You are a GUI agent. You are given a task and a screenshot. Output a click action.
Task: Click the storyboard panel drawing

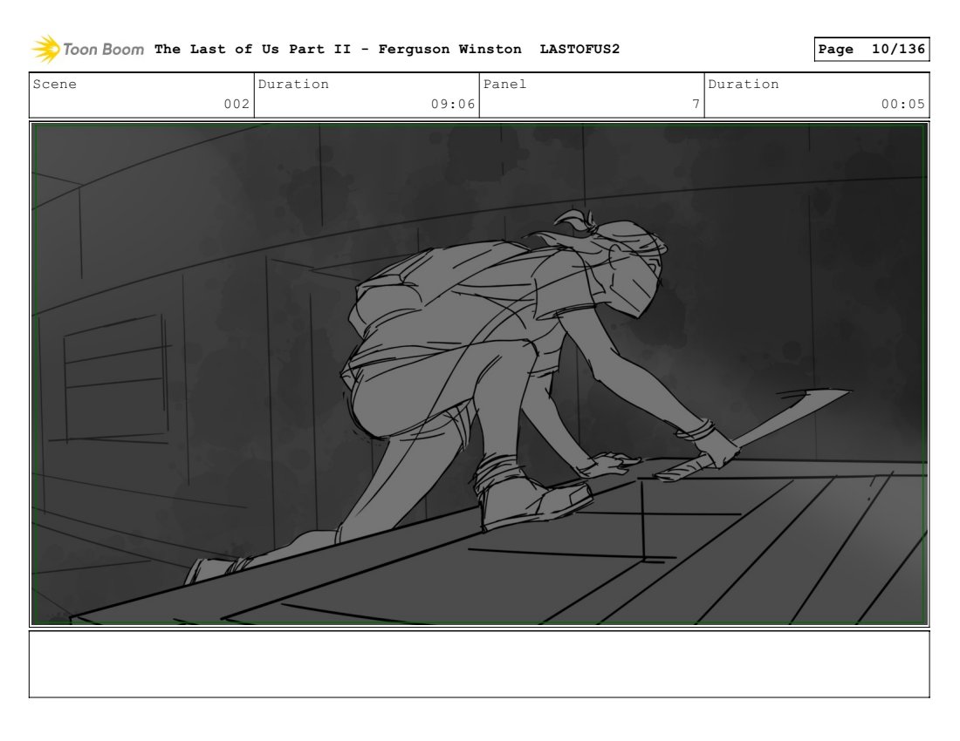(x=479, y=374)
